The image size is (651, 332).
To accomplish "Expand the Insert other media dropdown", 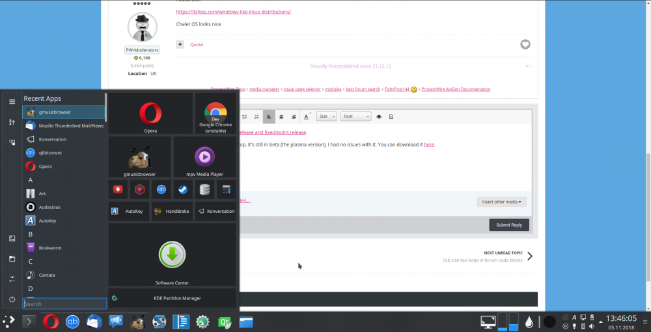I will click(501, 202).
